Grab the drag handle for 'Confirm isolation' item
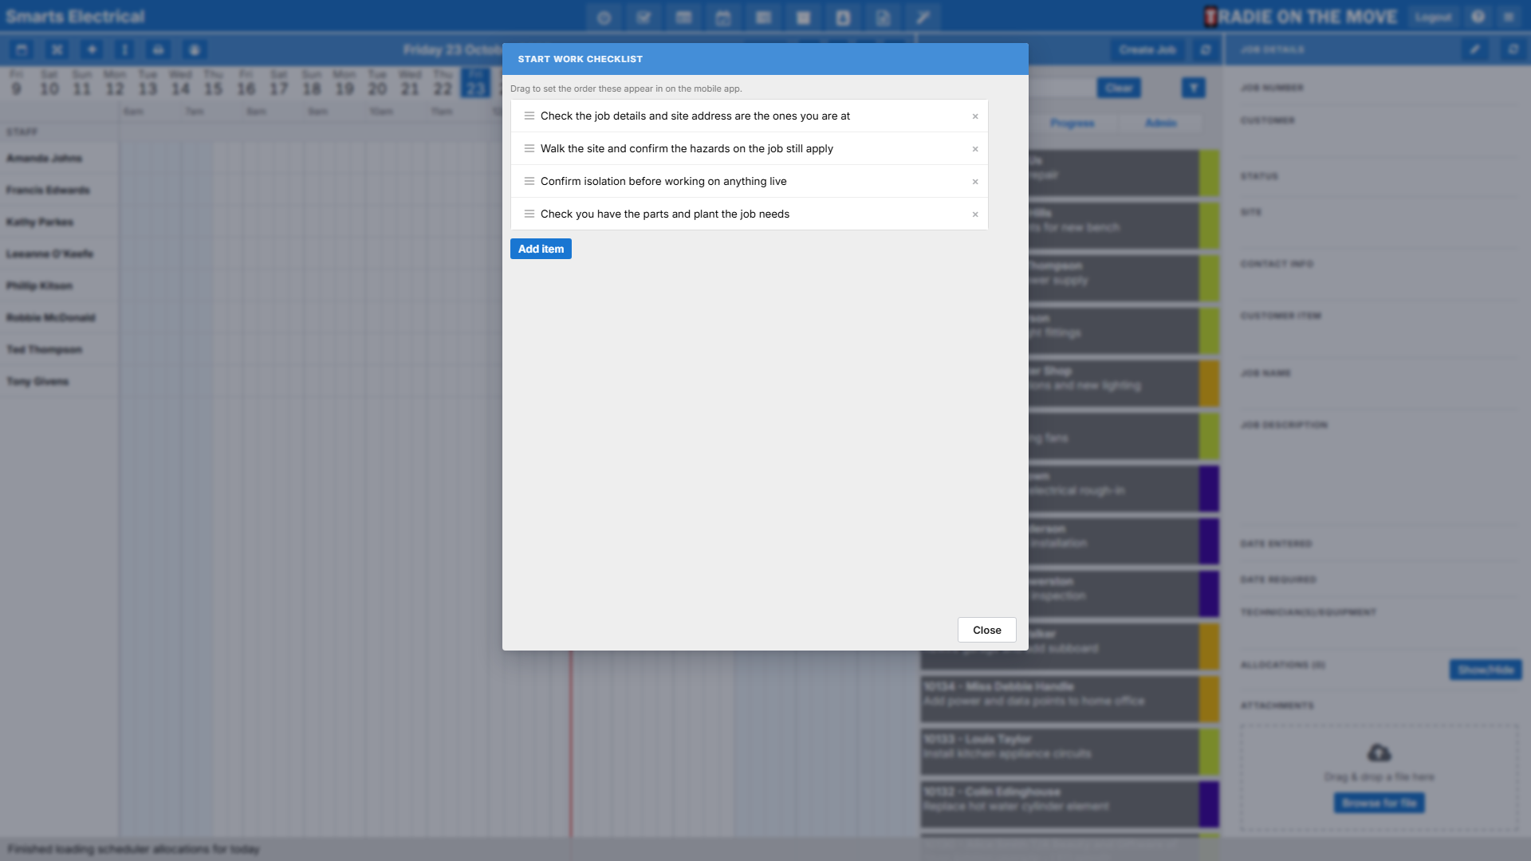Image resolution: width=1531 pixels, height=861 pixels. pos(529,181)
